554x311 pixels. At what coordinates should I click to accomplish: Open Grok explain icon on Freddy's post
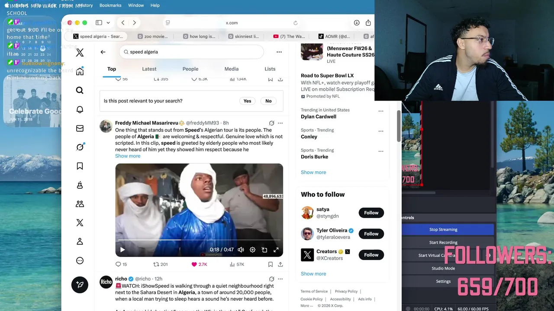[271, 123]
